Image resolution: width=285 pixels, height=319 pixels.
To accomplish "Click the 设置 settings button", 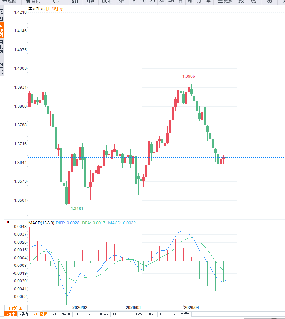I will (x=185, y=314).
